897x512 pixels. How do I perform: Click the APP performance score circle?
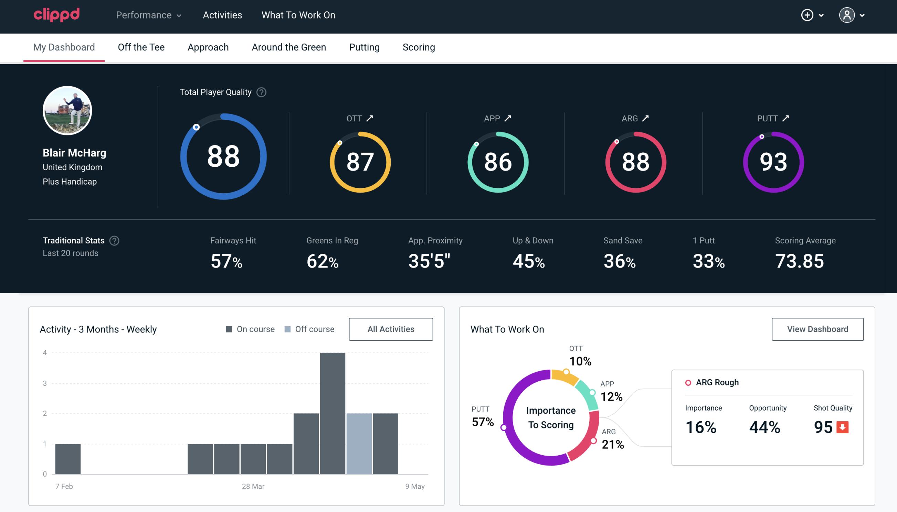coord(498,160)
